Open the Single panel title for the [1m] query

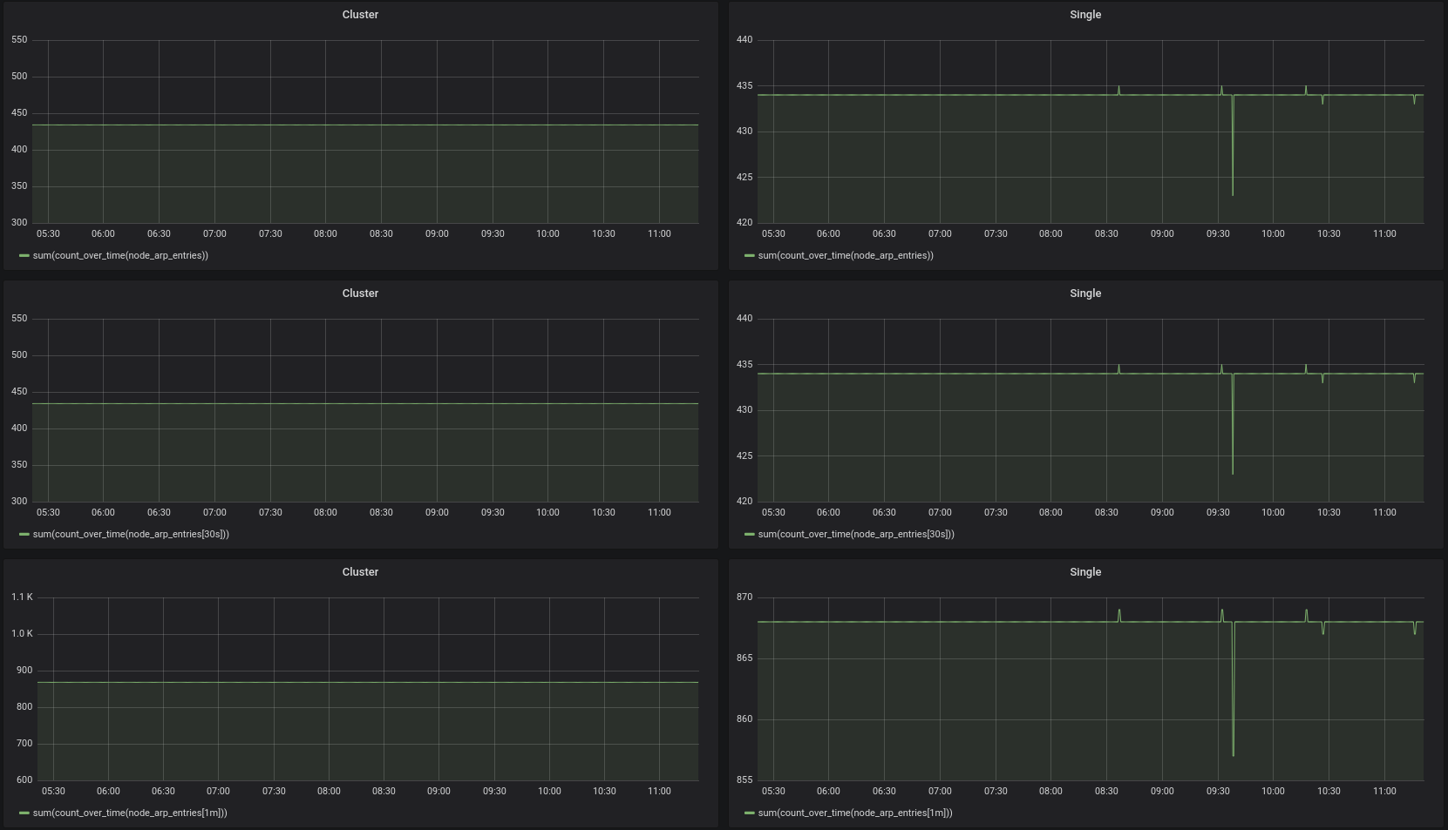point(1085,572)
